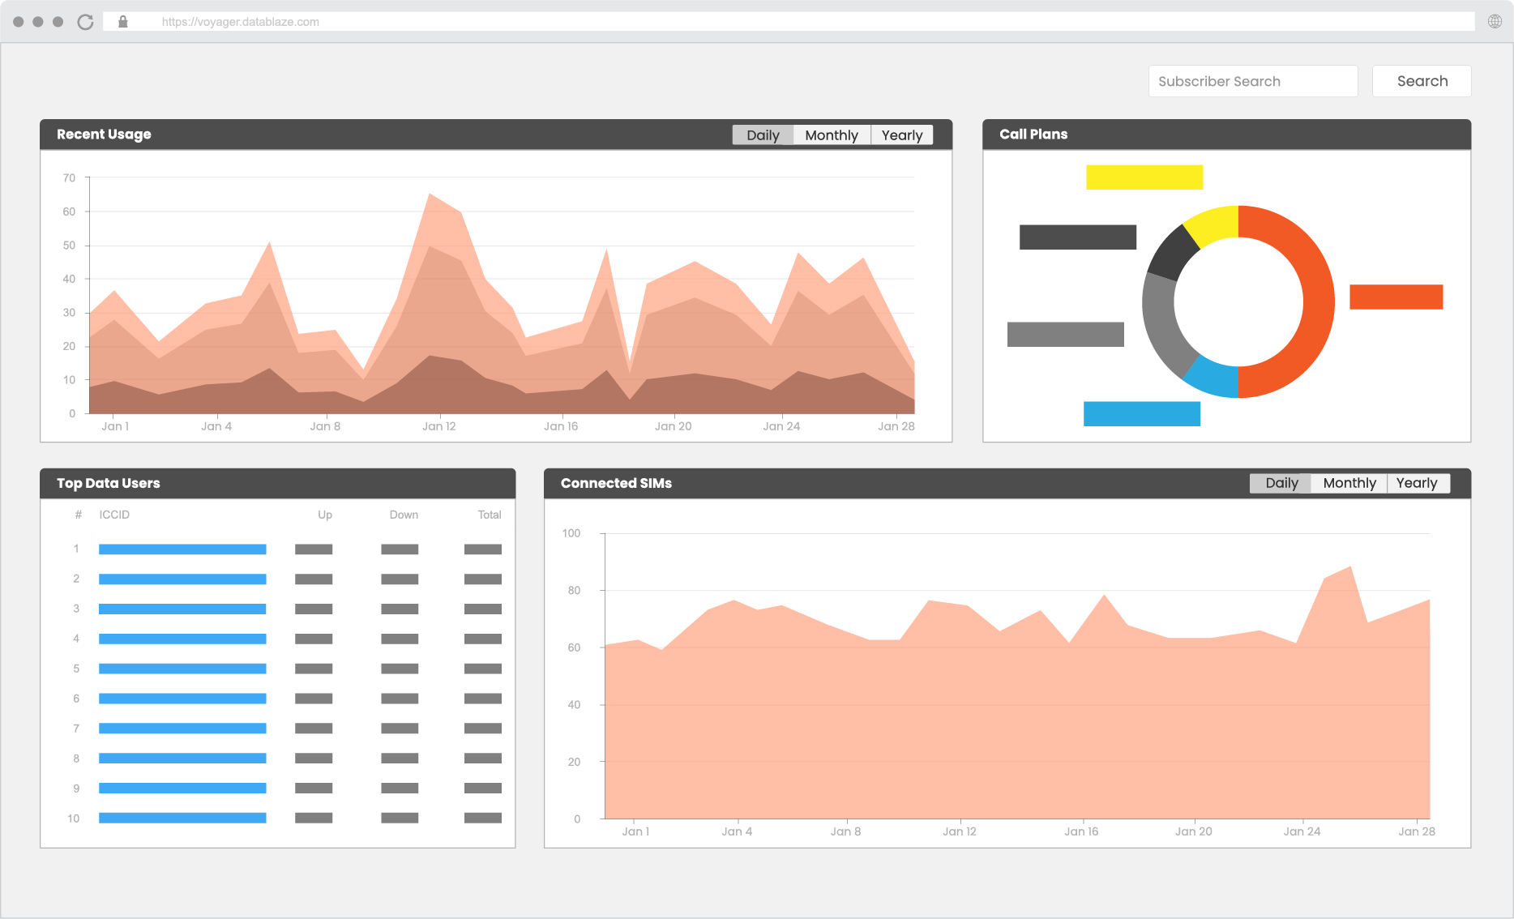Screen dimensions: 1514x919
Task: Click the page reload icon in the browser
Action: pos(84,21)
